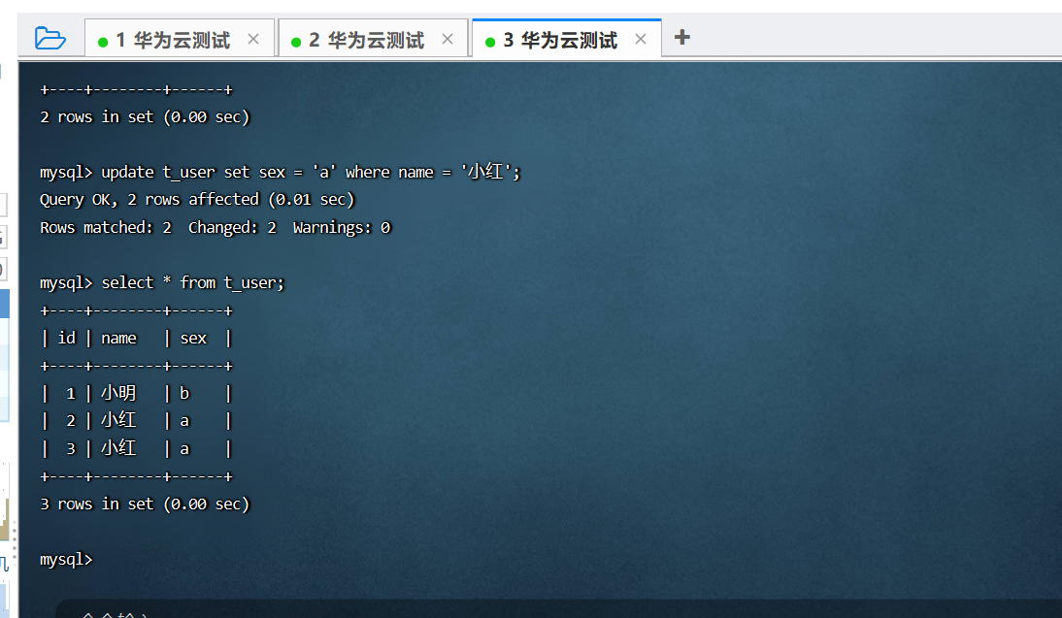Click 'Rows matched: 2' output line
Image resolution: width=1062 pixels, height=618 pixels.
[216, 227]
